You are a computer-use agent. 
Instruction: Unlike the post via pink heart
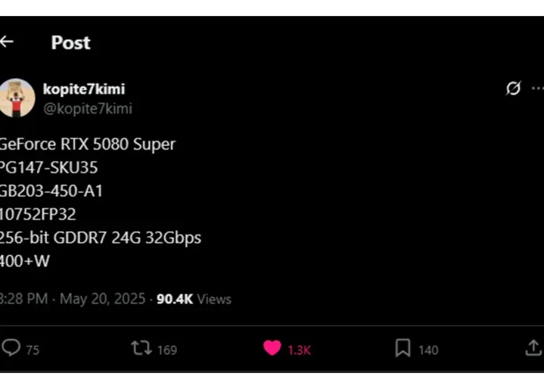point(272,348)
